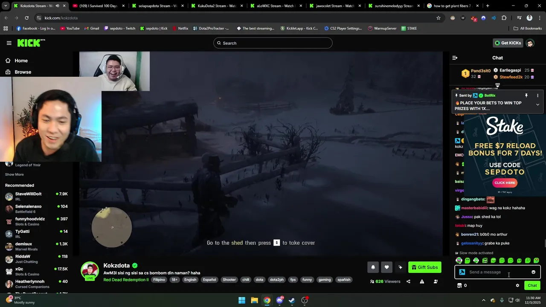Open Chrome tab search dropdown arrow
The height and width of the screenshot is (307, 546).
point(6,6)
